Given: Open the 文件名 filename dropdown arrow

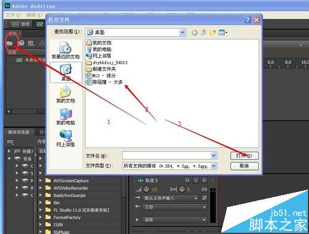Looking at the screenshot, I should 214,156.
